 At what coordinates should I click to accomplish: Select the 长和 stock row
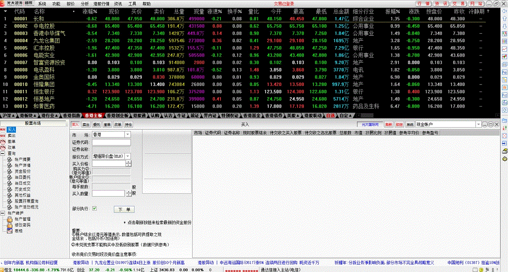pos(250,19)
